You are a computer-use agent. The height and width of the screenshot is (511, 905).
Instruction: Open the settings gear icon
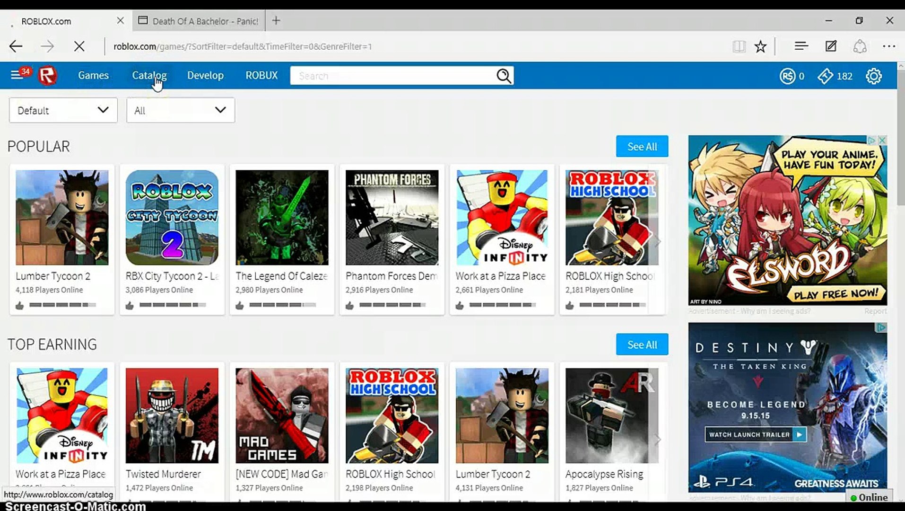[x=873, y=76]
